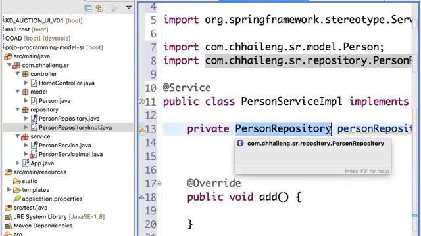421x236 pixels.
Task: Open Package Explorer view menu triangle
Action: tap(129, 7)
